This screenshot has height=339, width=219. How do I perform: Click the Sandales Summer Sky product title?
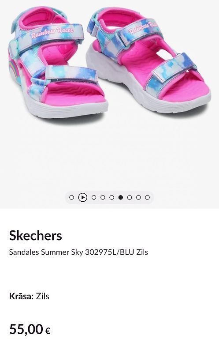click(78, 252)
